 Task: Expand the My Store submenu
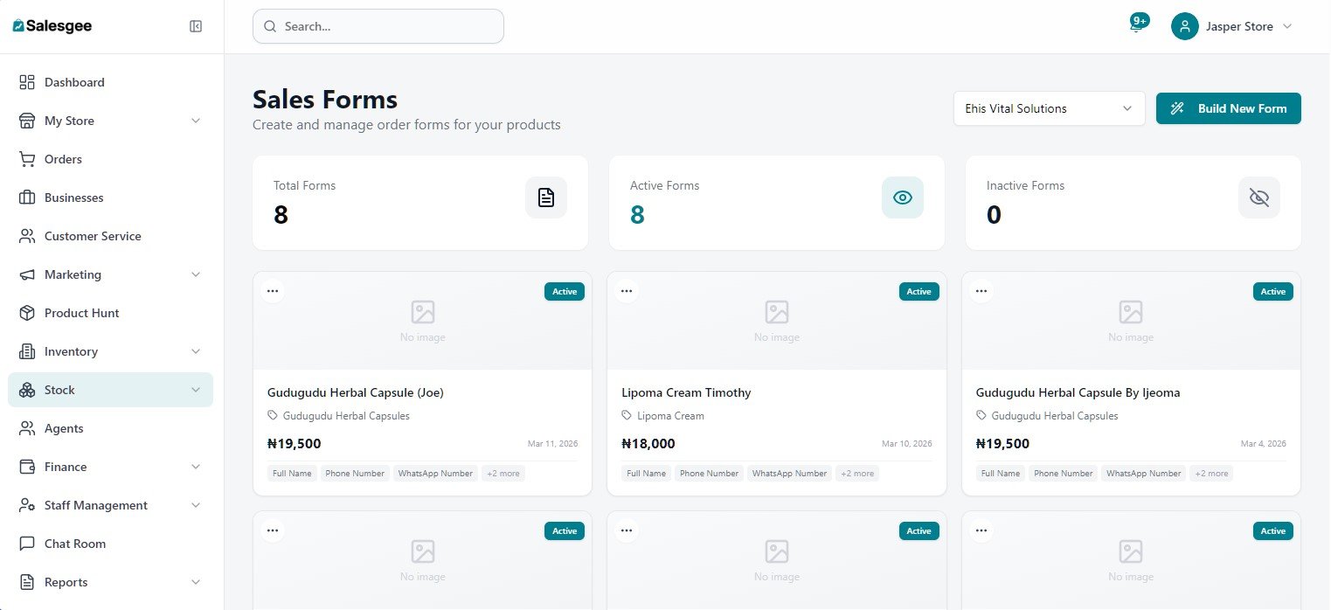tap(196, 121)
